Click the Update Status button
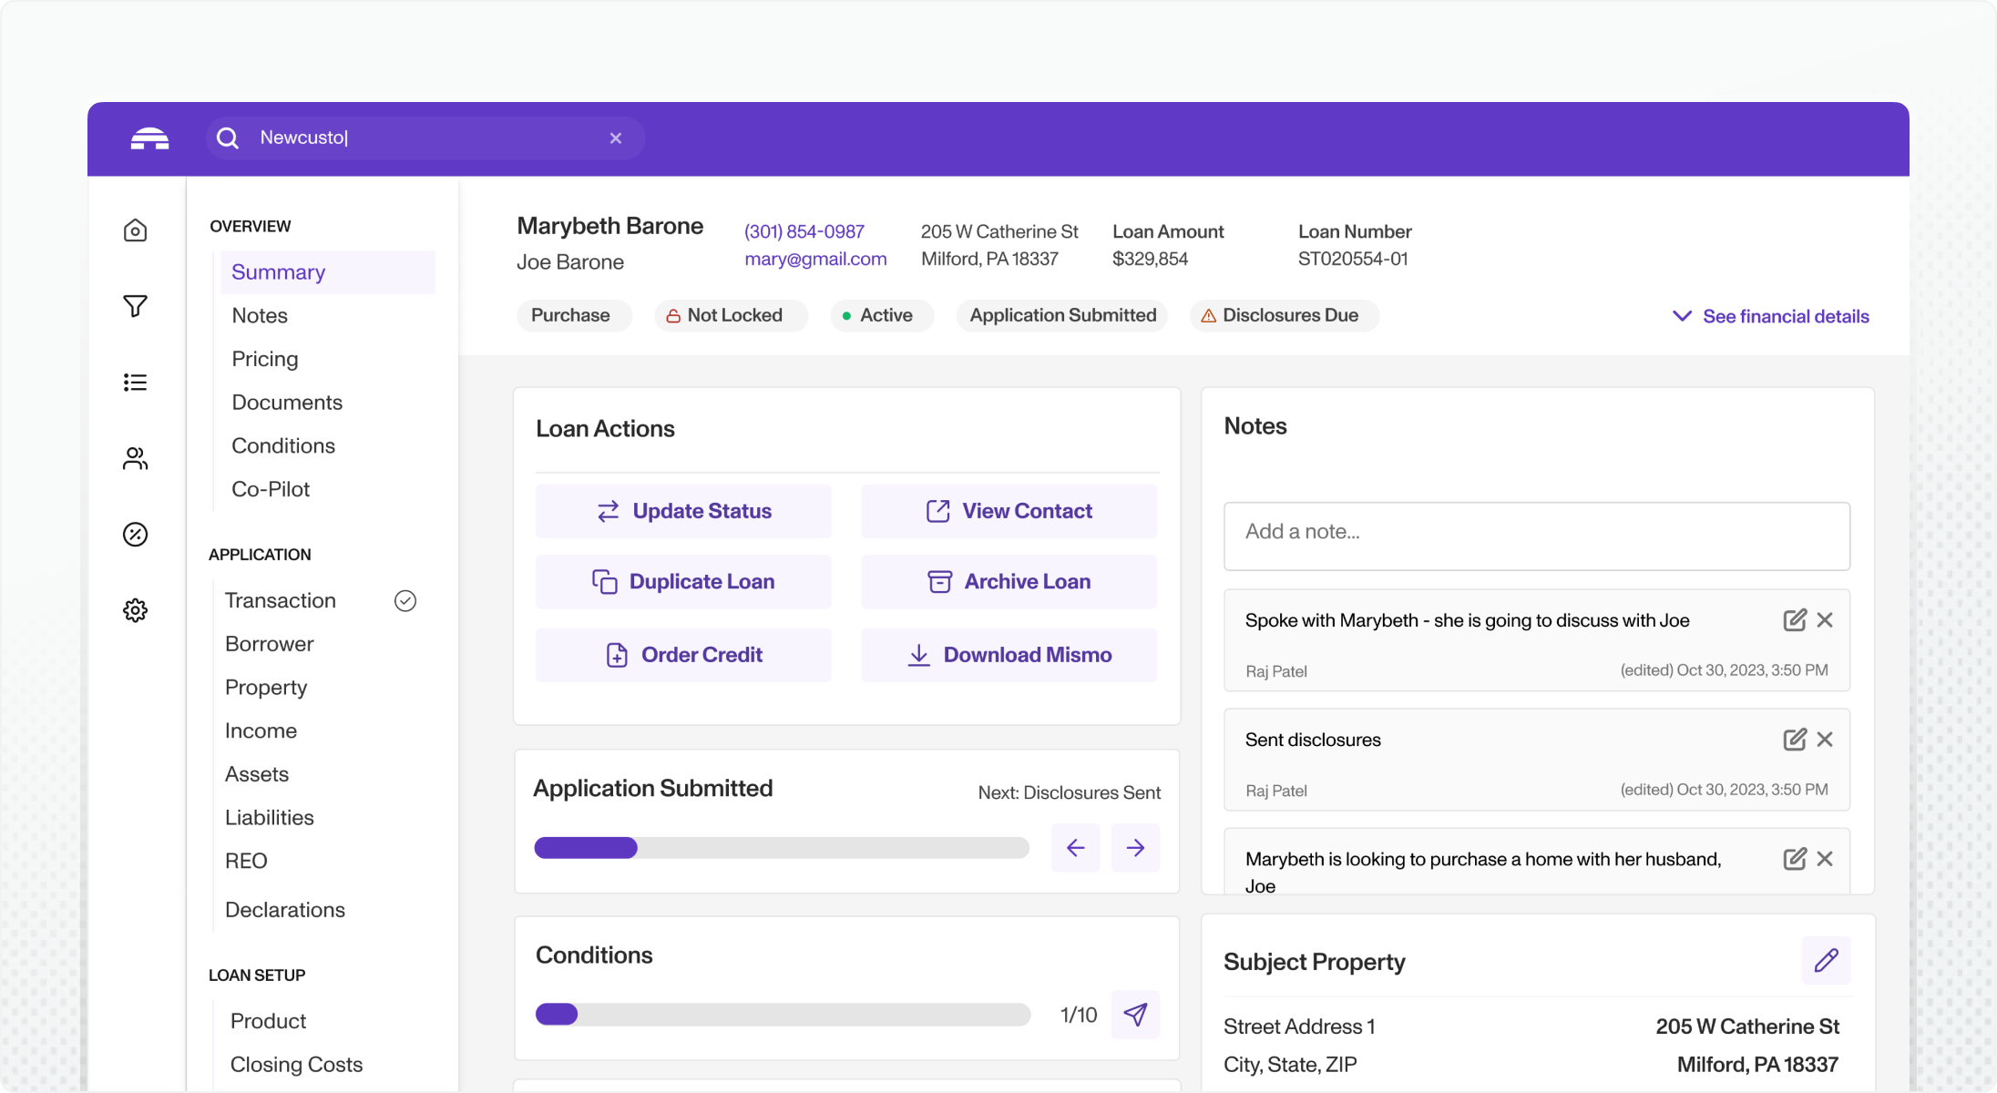Image resolution: width=1997 pixels, height=1093 pixels. tap(683, 511)
